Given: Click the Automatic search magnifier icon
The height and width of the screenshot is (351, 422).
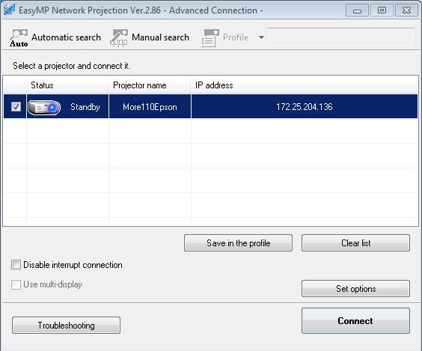Looking at the screenshot, I should (x=19, y=38).
